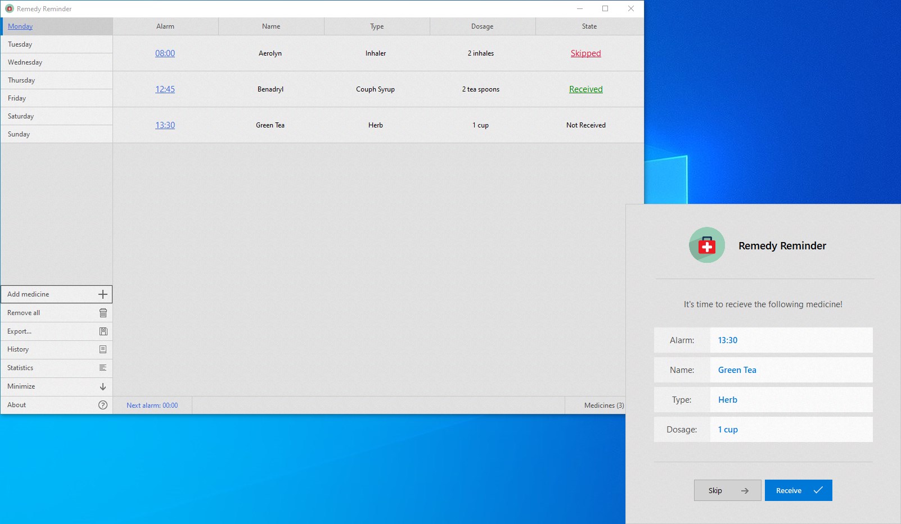
Task: Open History via its document icon
Action: [103, 349]
